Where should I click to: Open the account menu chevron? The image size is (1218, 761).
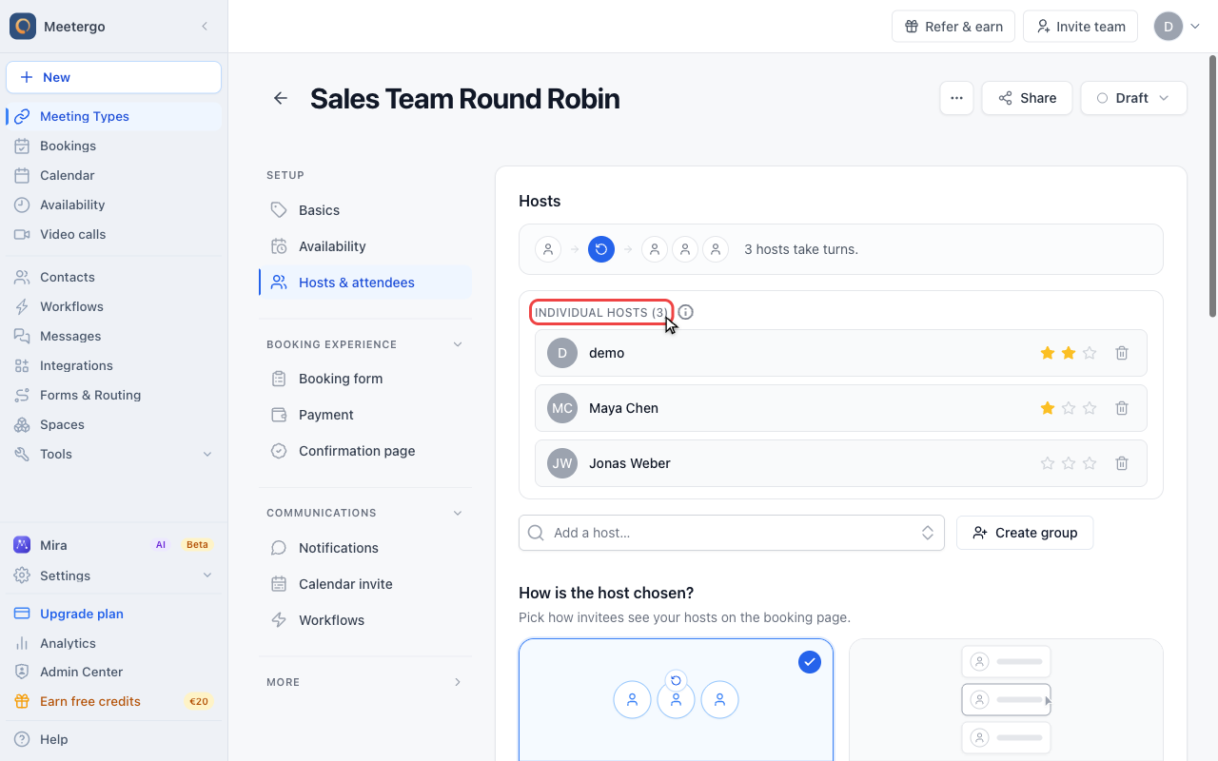[1196, 27]
